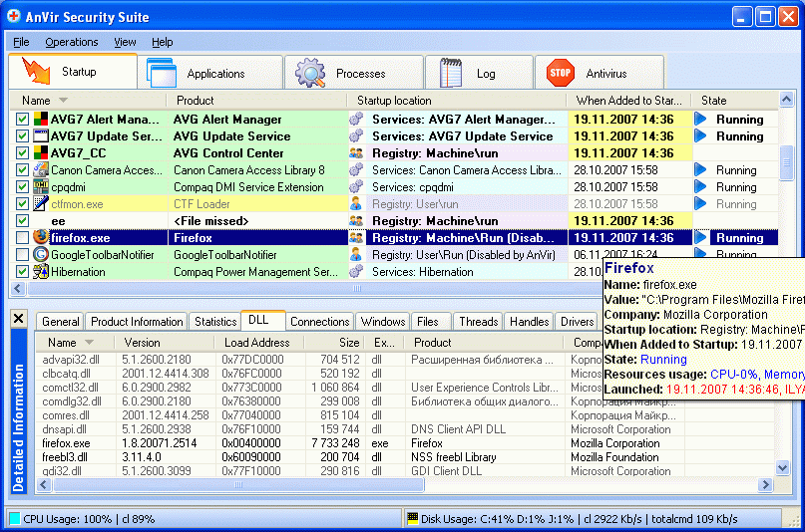The image size is (805, 532).
Task: Uncheck the AVG7 Update Service checkbox
Action: pyautogui.click(x=22, y=136)
